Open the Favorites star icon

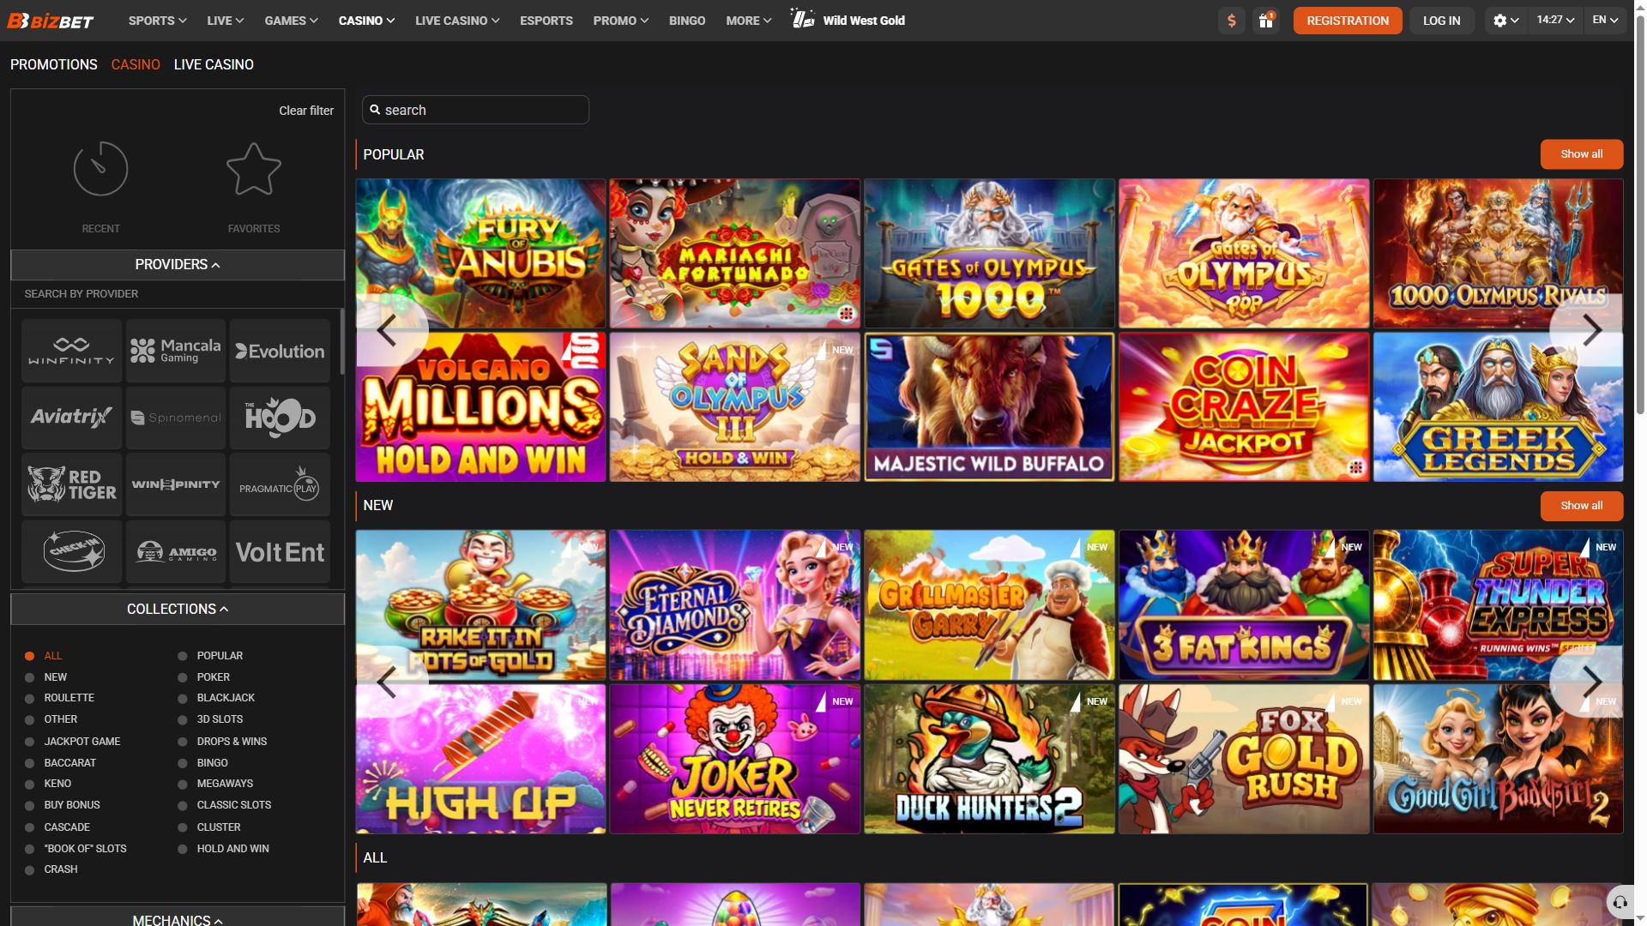254,169
